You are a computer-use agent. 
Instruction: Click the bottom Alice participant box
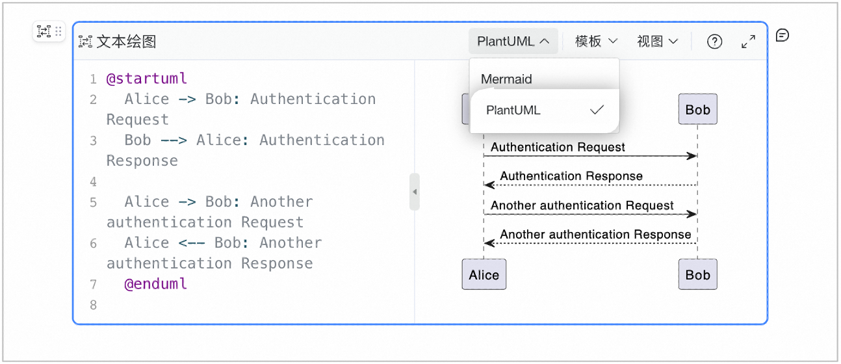(x=484, y=274)
